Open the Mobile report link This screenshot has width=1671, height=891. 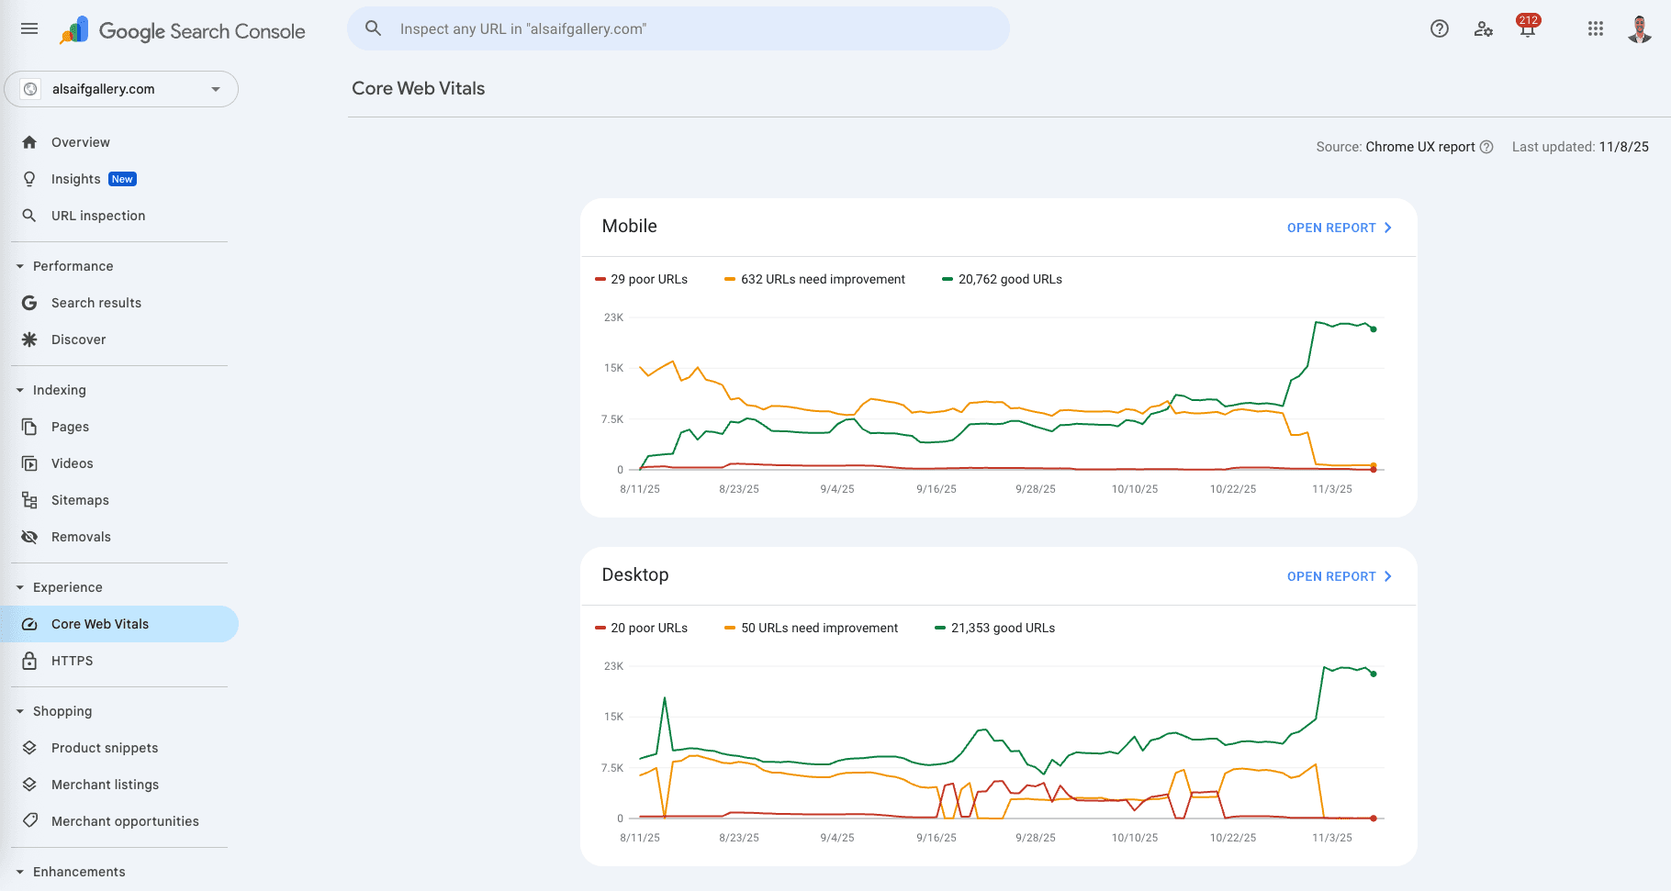(1340, 228)
